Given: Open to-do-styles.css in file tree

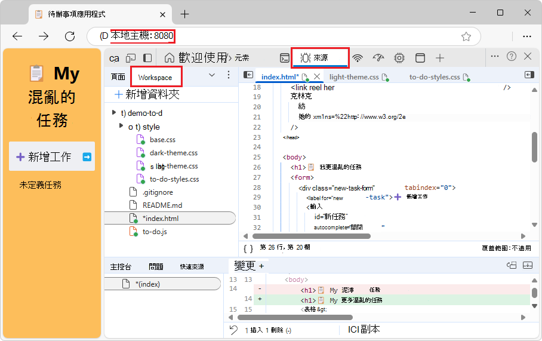Looking at the screenshot, I should (x=174, y=179).
